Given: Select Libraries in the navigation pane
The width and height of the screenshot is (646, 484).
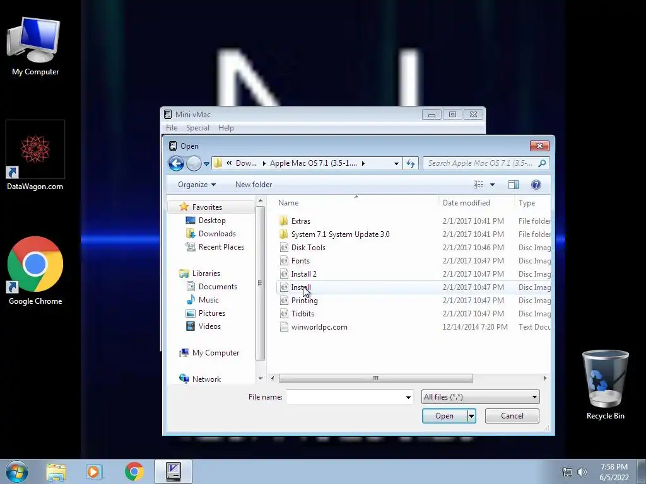Looking at the screenshot, I should click(x=200, y=274).
